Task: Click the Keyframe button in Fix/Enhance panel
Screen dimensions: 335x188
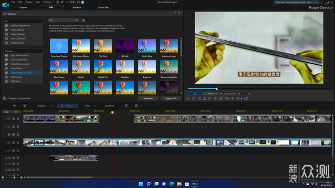Action: 148,99
